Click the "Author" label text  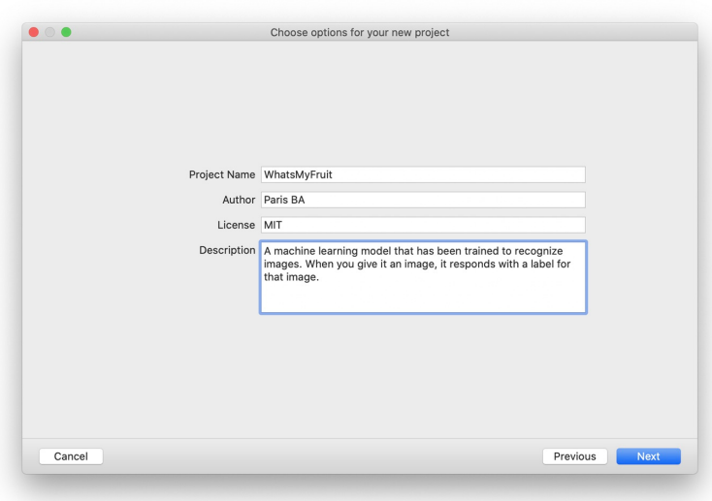pyautogui.click(x=238, y=200)
